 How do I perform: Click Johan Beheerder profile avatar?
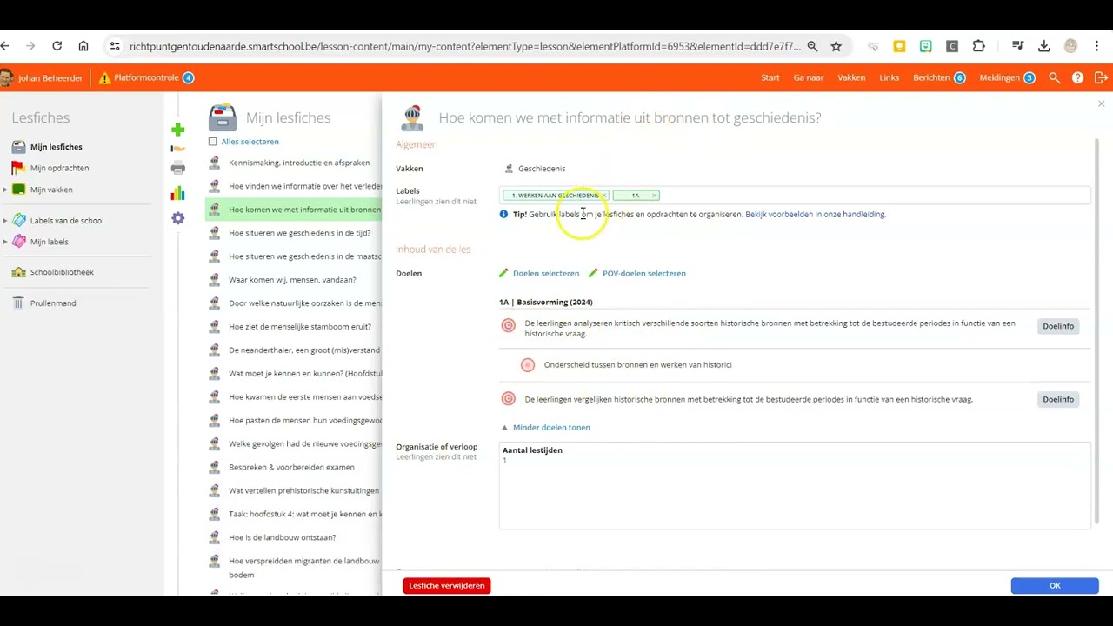pyautogui.click(x=6, y=77)
